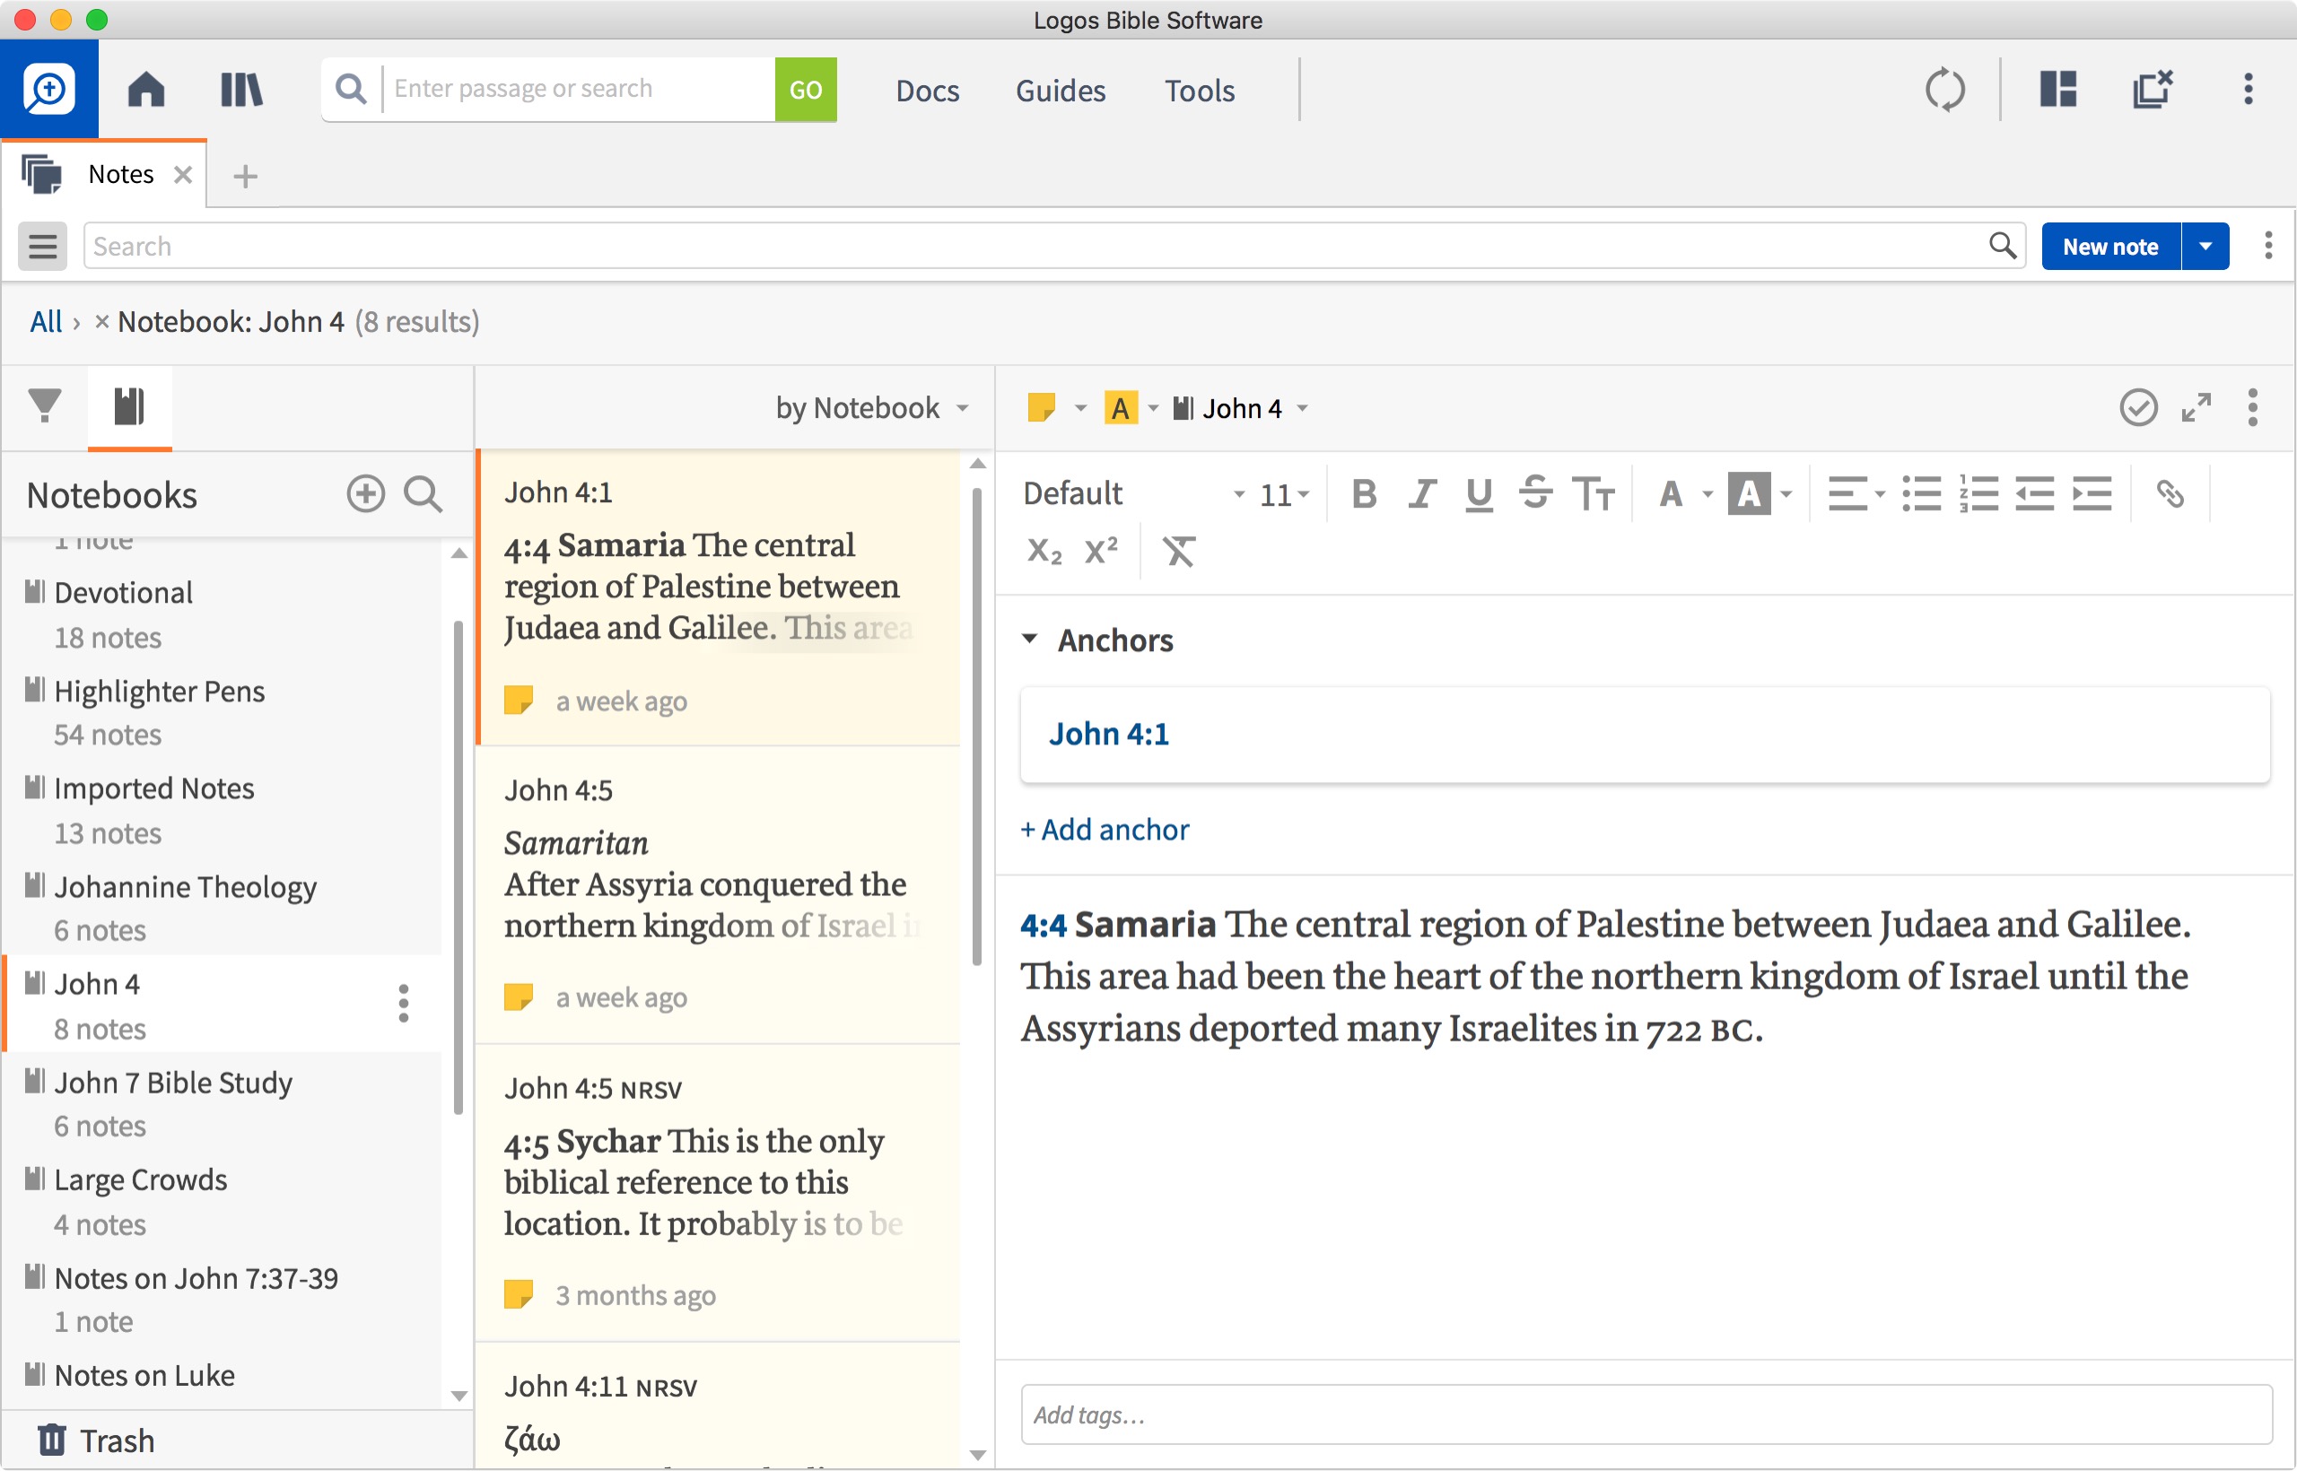Image resolution: width=2297 pixels, height=1471 pixels.
Task: Open the Library books icon
Action: (240, 90)
